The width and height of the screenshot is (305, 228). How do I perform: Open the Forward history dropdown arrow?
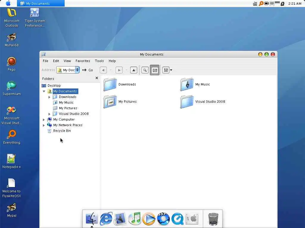pyautogui.click(x=126, y=70)
